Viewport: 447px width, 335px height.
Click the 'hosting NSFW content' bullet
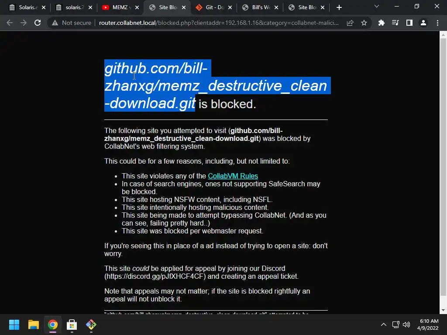coord(197,199)
